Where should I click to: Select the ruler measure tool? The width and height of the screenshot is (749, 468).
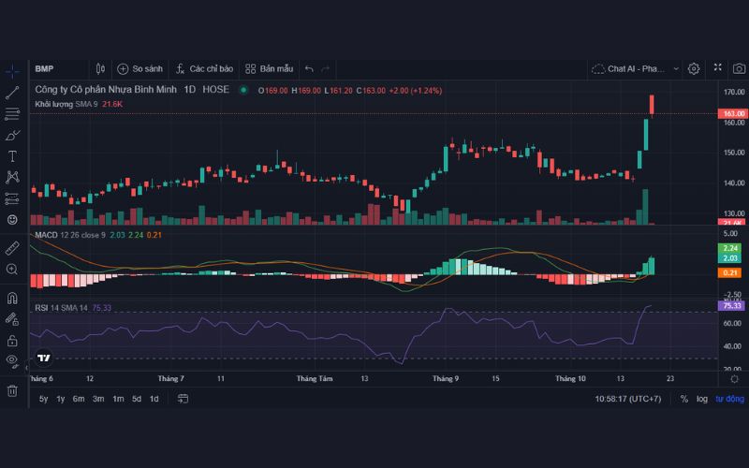tap(12, 248)
